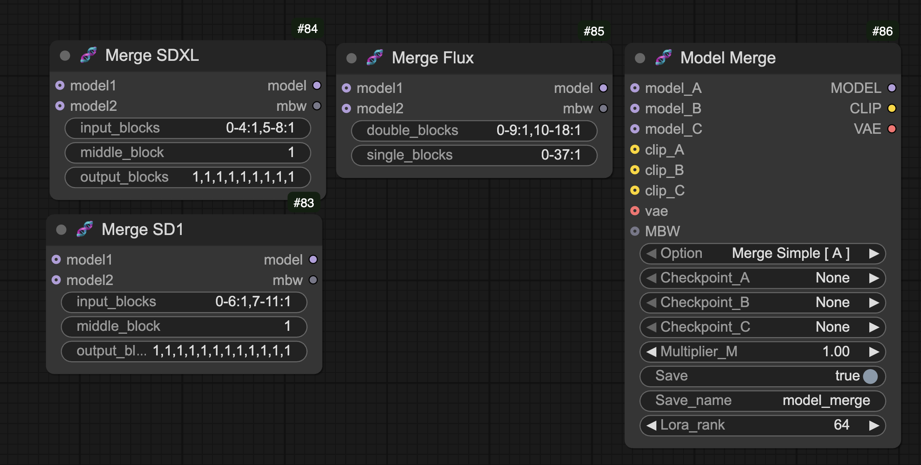Viewport: 921px width, 465px height.
Task: Click the DNA icon on Model Merge node
Action: (663, 57)
